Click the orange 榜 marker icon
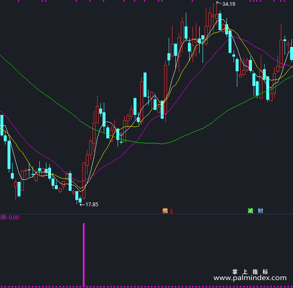Screen dimensions: 293x288 (165, 211)
